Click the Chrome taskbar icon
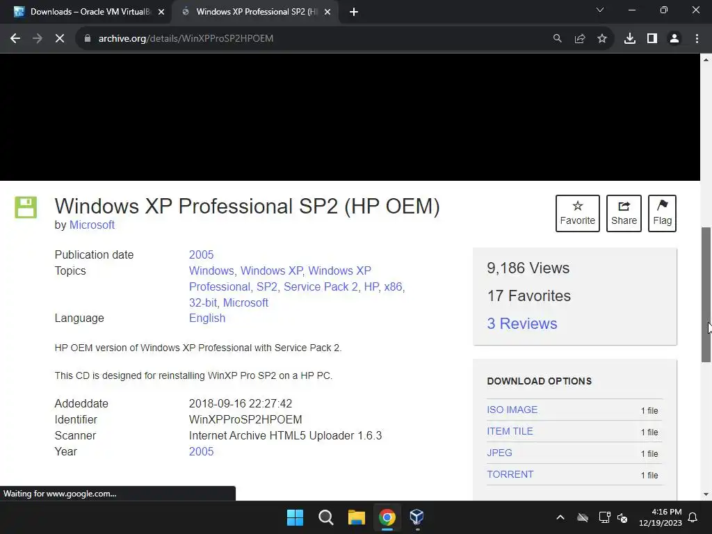The height and width of the screenshot is (534, 712). point(387,517)
